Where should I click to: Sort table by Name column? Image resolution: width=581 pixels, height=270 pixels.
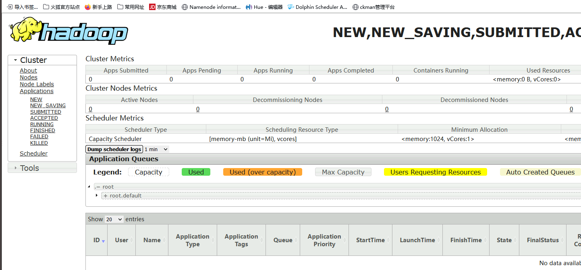[152, 240]
